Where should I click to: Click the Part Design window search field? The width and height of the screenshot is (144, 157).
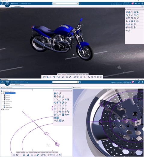coord(65,82)
